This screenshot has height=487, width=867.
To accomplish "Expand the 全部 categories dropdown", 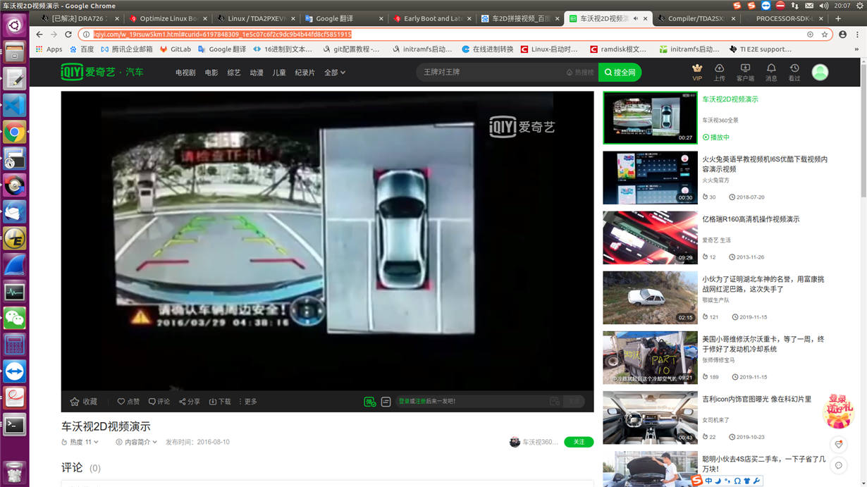I will 334,73.
